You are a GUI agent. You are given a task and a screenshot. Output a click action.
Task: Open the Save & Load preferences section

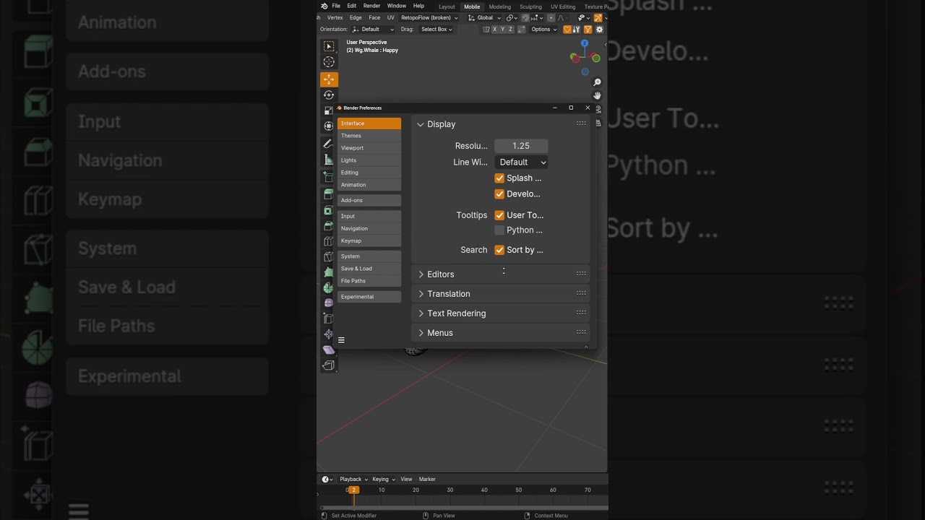coord(369,269)
